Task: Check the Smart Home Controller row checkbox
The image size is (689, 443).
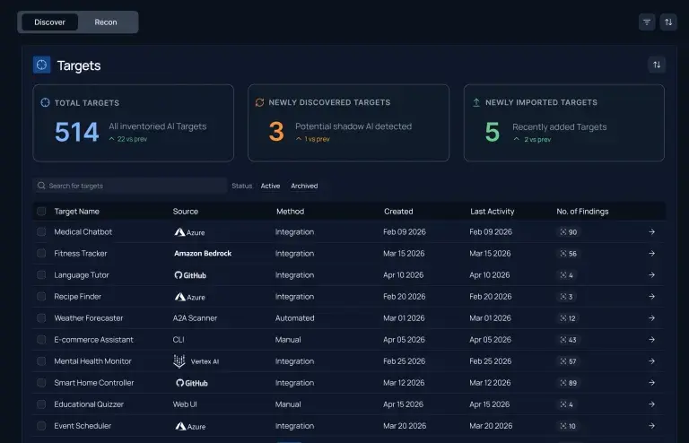Action: point(41,382)
